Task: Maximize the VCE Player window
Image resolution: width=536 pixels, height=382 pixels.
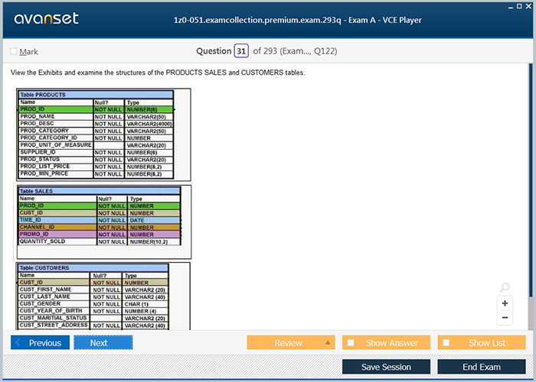Action: pos(519,6)
